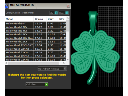Viewport: 128px width, 96px height.
Task: Select the Yellow Gold:9KY row
Action: 35,23
